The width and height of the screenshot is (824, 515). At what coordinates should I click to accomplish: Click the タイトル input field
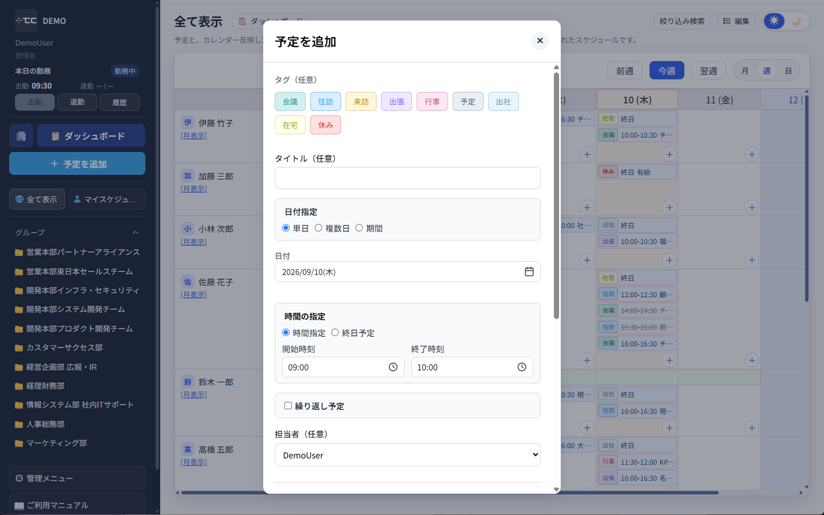point(407,178)
